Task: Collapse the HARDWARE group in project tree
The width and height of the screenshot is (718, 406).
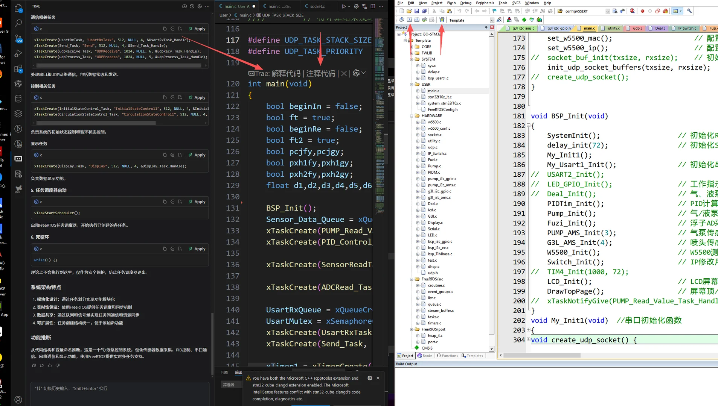Action: pyautogui.click(x=412, y=116)
